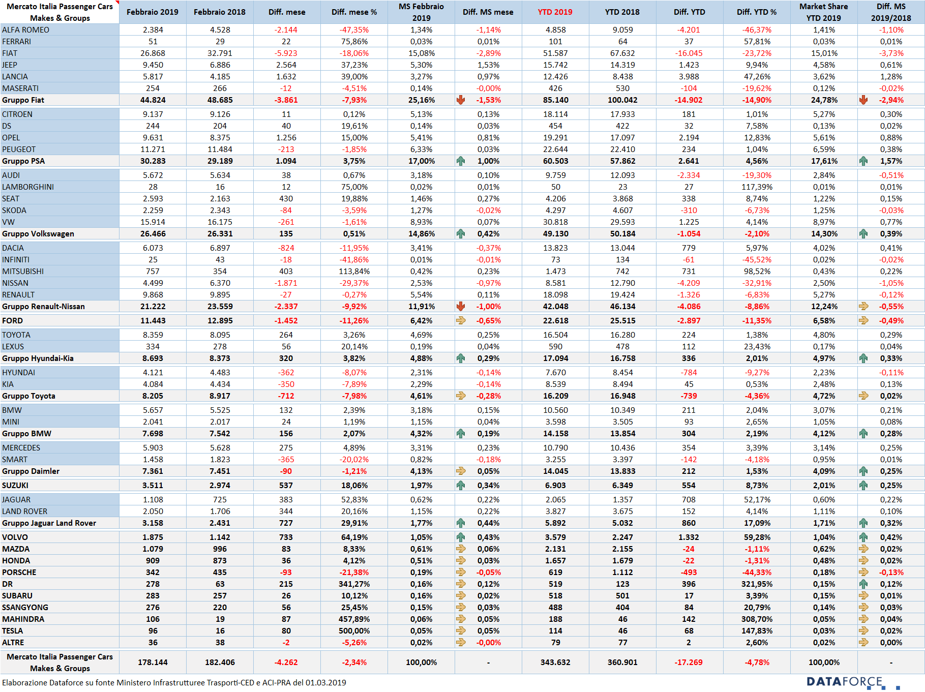The height and width of the screenshot is (692, 925).
Task: Select the 'Febbraio 2018' column header
Action: click(x=220, y=12)
